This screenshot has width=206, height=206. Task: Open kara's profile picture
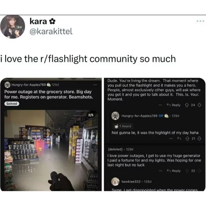pyautogui.click(x=13, y=27)
